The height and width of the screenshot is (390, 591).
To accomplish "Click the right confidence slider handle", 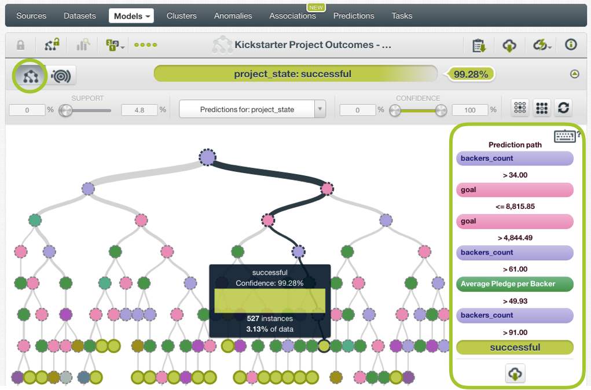I will click(441, 111).
